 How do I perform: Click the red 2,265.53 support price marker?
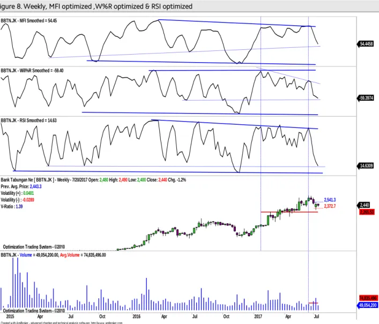coord(367,212)
